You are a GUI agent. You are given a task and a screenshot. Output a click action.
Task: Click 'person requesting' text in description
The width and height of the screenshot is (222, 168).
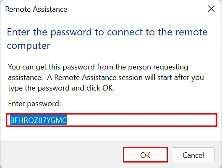pos(158,67)
